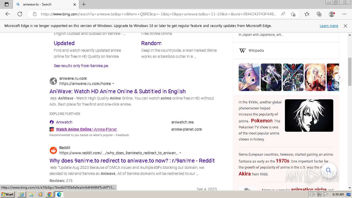Click the Feedback link under recommendations
Image resolution: width=352 pixels, height=198 pixels.
tap(122, 135)
